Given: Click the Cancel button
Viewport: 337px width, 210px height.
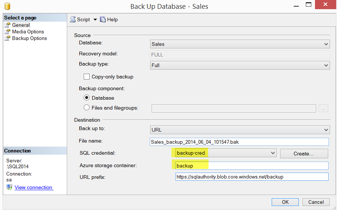Looking at the screenshot, I should click(x=316, y=202).
